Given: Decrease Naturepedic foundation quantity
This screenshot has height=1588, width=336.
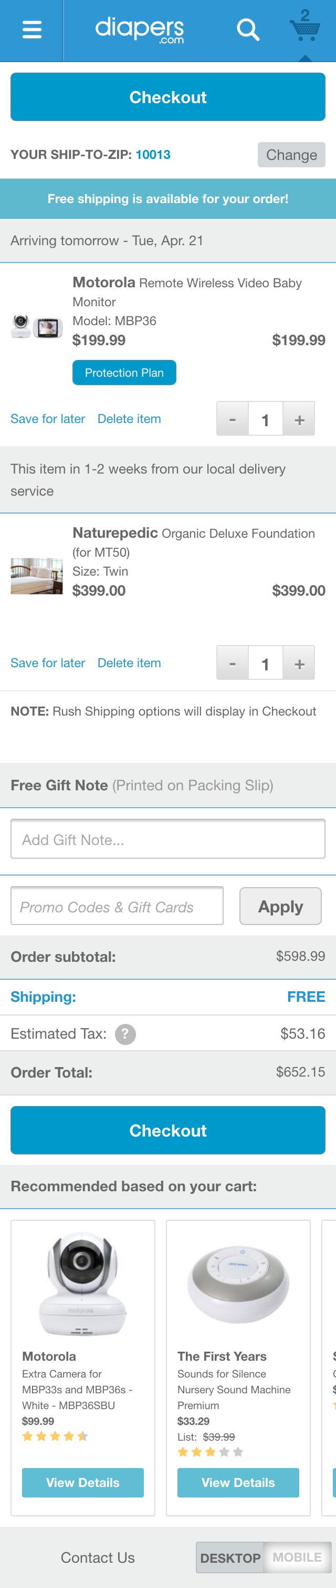Looking at the screenshot, I should pos(233,664).
